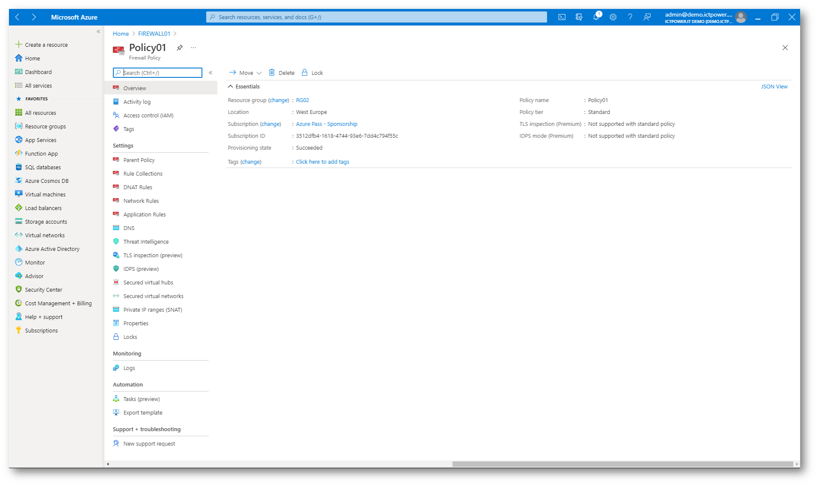
Task: Open Cloud Shell icon in top bar
Action: tap(562, 17)
